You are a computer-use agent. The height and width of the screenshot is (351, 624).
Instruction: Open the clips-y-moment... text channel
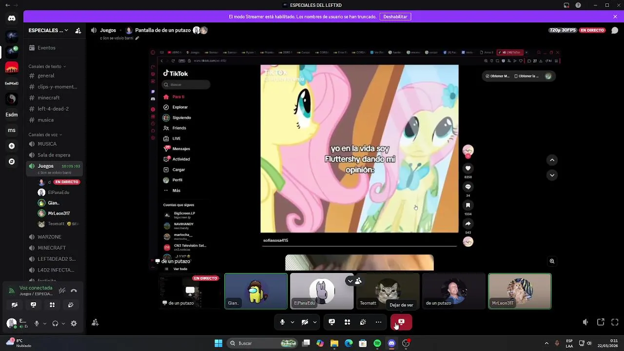click(54, 87)
